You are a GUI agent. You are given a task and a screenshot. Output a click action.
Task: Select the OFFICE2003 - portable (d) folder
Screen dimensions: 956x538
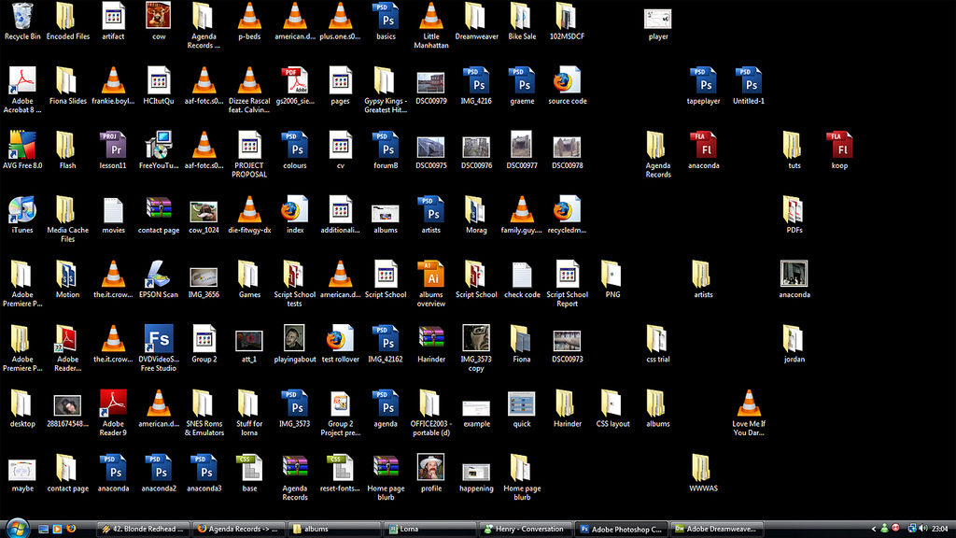tap(431, 403)
